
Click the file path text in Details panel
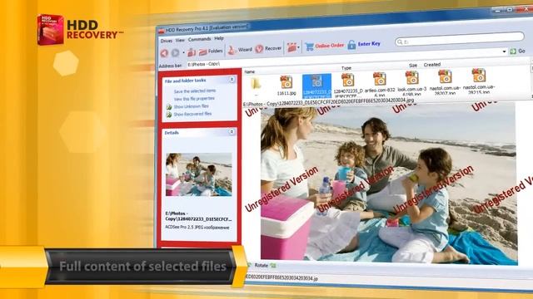198,216
